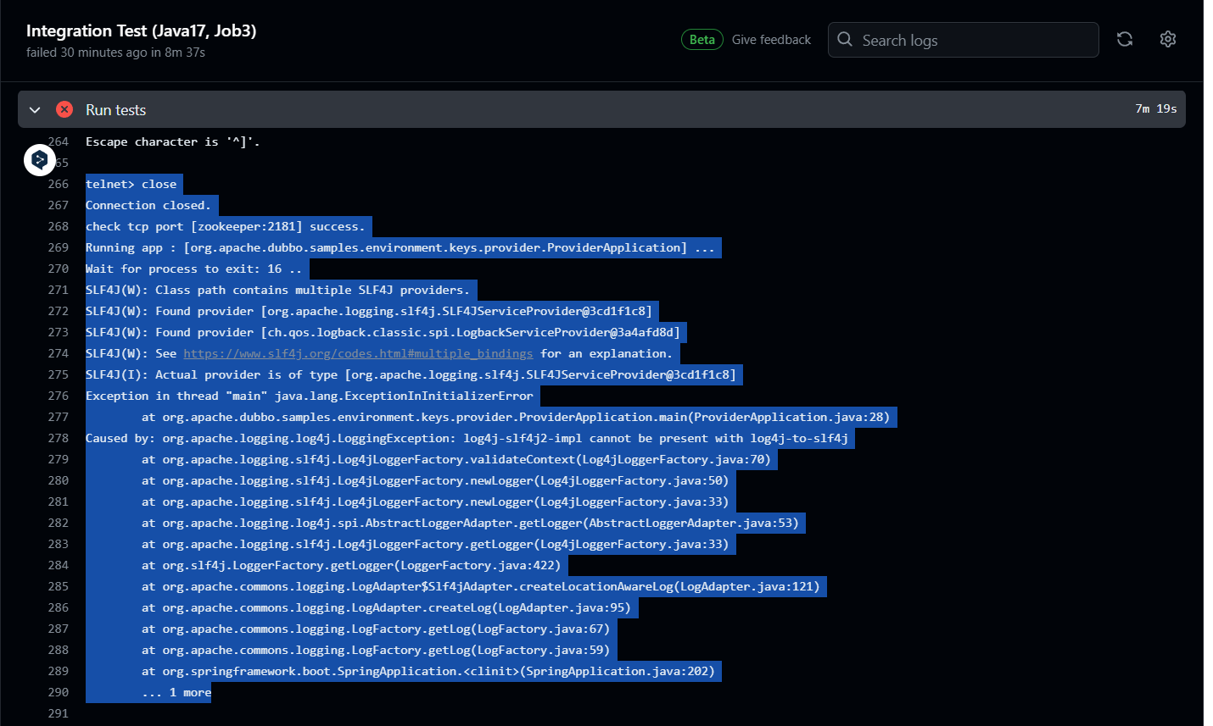Click the ExceptionInInitializerError log line

click(310, 396)
